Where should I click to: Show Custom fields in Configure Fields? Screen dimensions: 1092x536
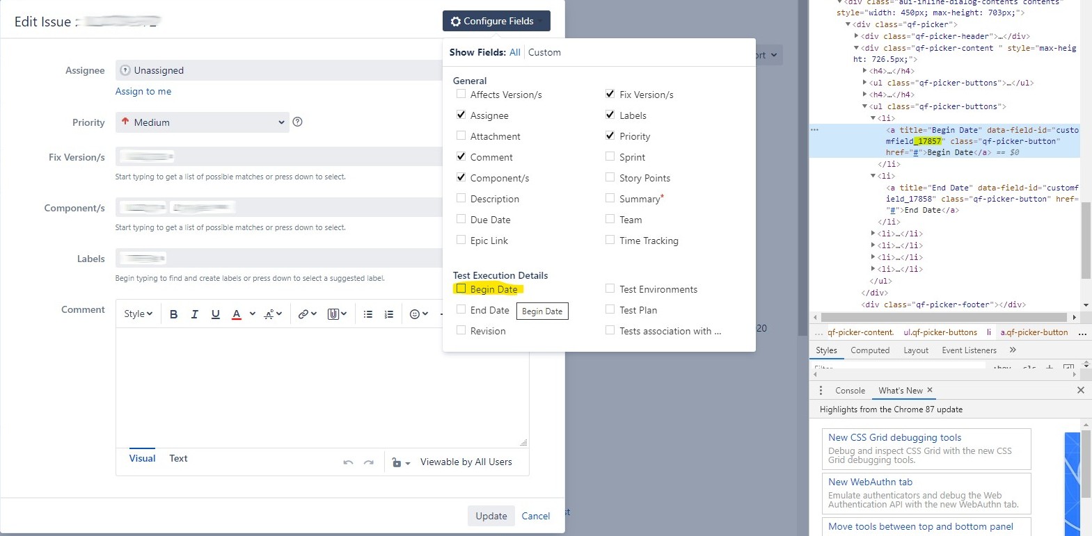point(544,52)
